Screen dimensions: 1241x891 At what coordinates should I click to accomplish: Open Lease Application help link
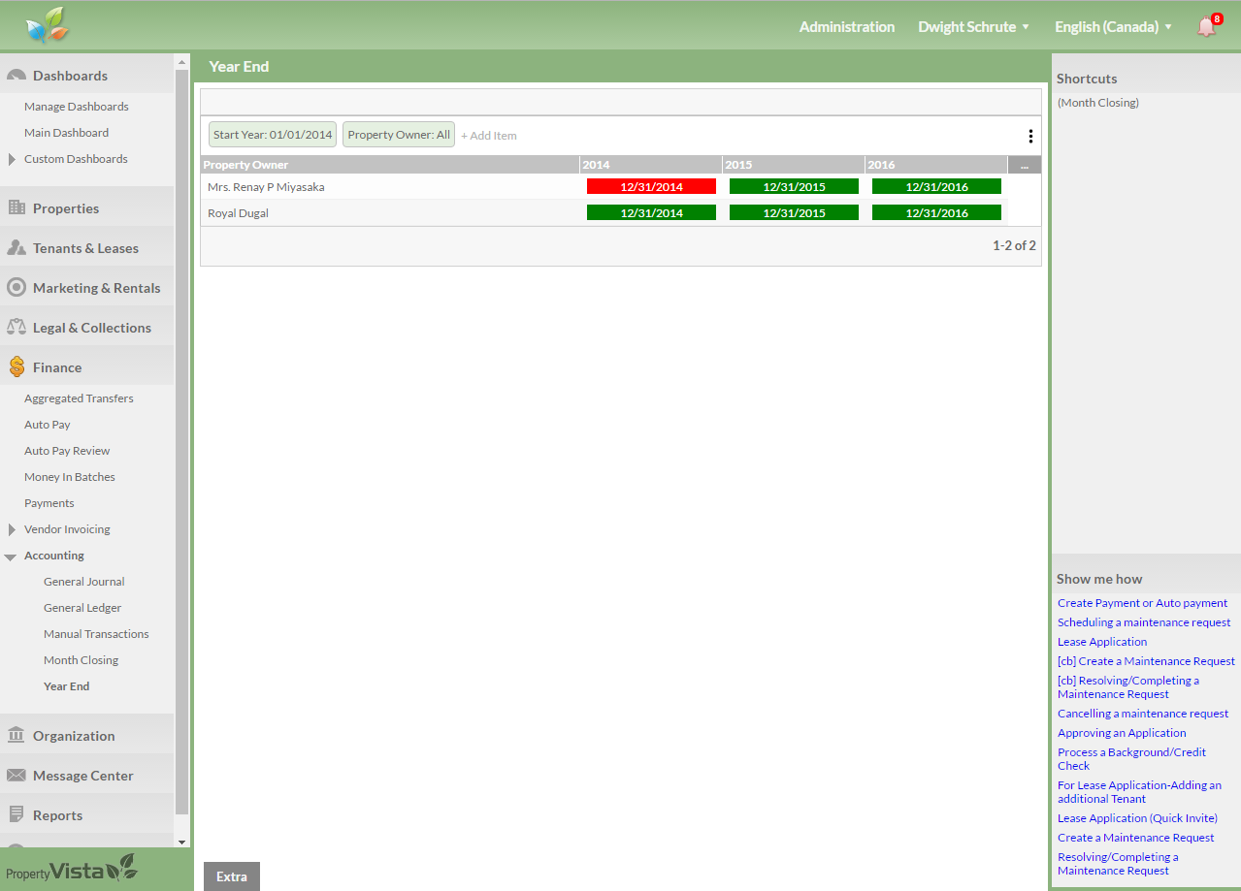(1102, 642)
